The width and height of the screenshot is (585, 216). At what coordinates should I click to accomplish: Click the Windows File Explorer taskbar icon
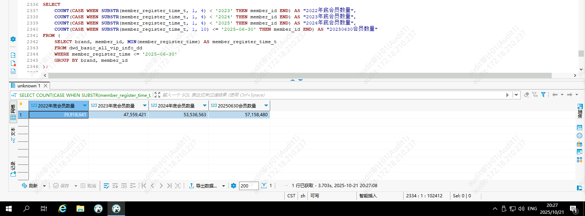pyautogui.click(x=80, y=209)
